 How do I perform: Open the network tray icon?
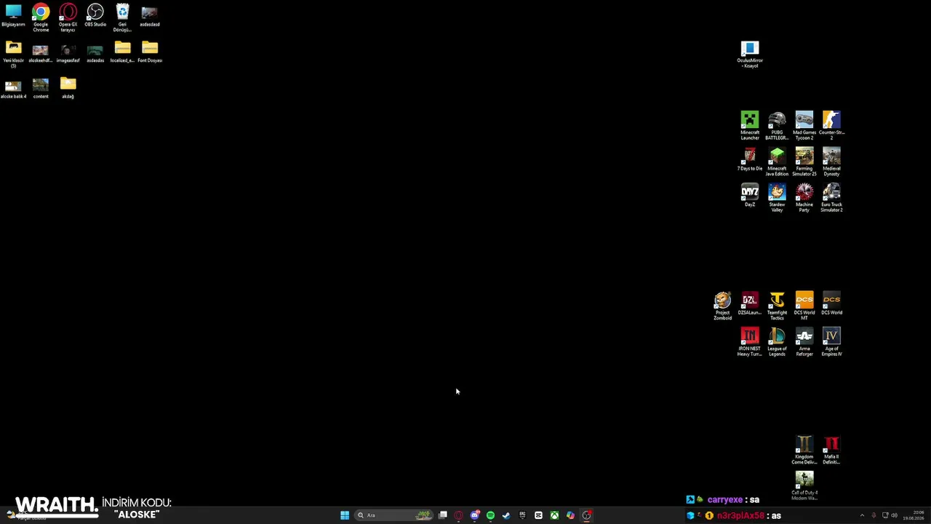pyautogui.click(x=885, y=515)
